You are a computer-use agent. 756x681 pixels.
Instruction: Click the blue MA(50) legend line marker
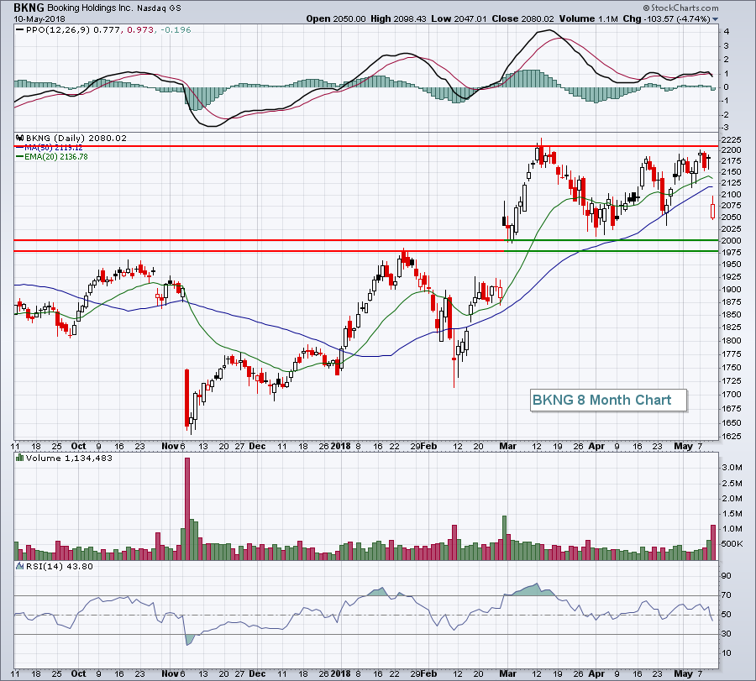click(x=20, y=148)
